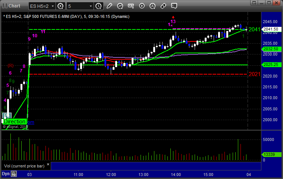Screen dimensions: 283x179
Task: Click the window pop-out button in title bar
Action: click(x=254, y=3)
